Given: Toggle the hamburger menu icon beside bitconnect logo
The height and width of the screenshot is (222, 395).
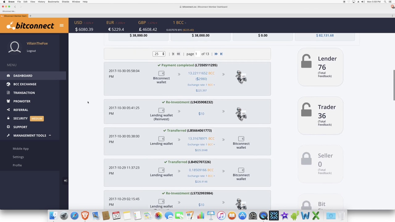Looking at the screenshot, I should 61,25.
